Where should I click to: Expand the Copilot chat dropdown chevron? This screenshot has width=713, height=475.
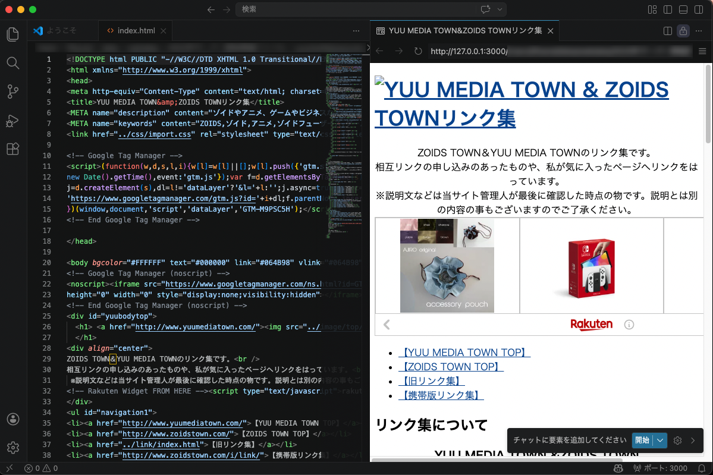[500, 10]
